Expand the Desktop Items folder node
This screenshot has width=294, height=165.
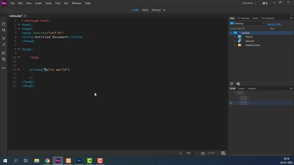click(235, 45)
